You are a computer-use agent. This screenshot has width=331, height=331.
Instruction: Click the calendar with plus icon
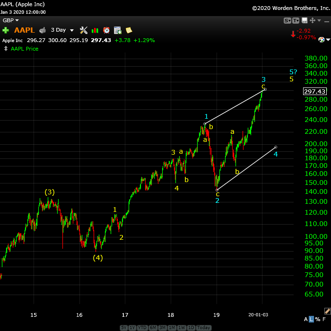coord(118,30)
